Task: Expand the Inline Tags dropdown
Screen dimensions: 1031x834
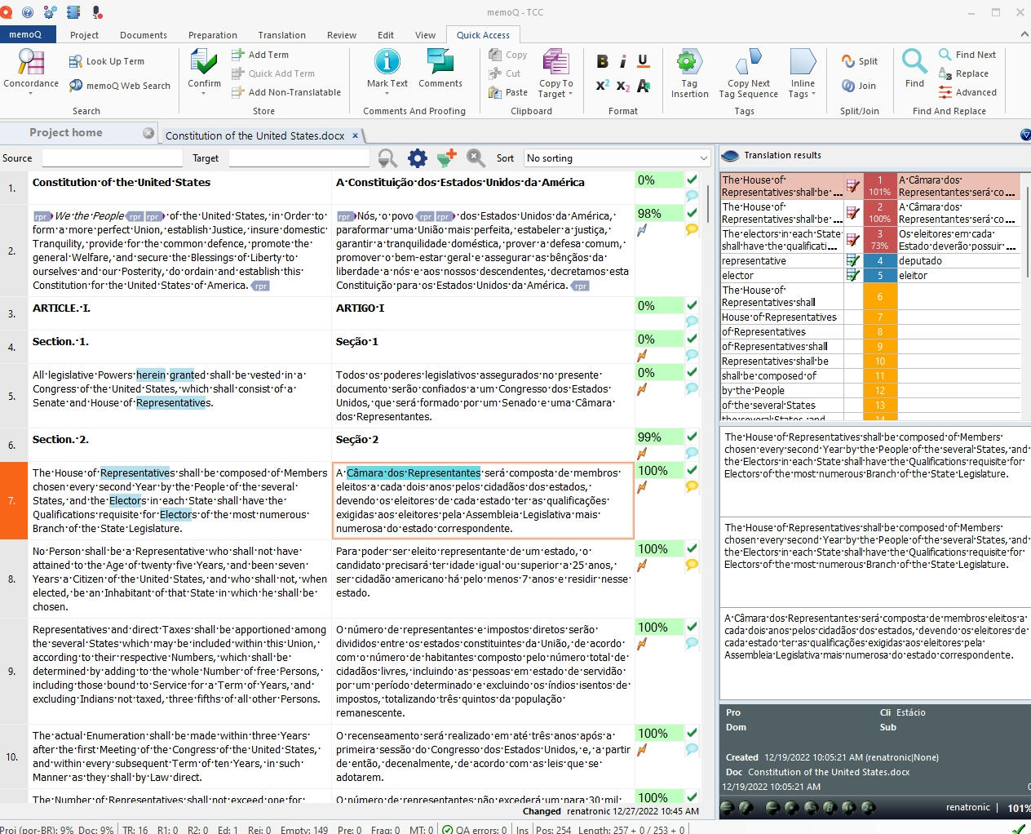Action: tap(803, 94)
